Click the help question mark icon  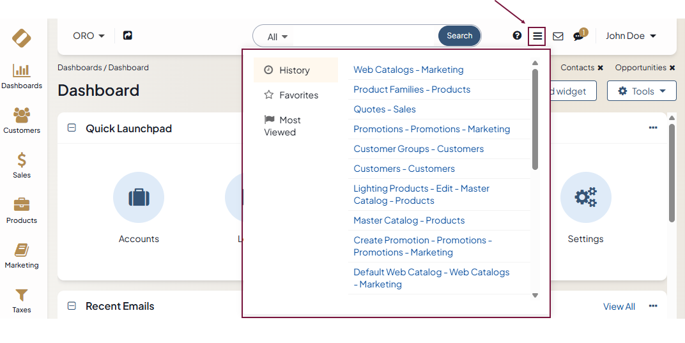517,36
